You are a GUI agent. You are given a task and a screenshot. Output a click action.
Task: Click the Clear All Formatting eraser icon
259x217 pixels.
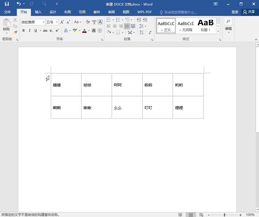pyautogui.click(x=88, y=22)
